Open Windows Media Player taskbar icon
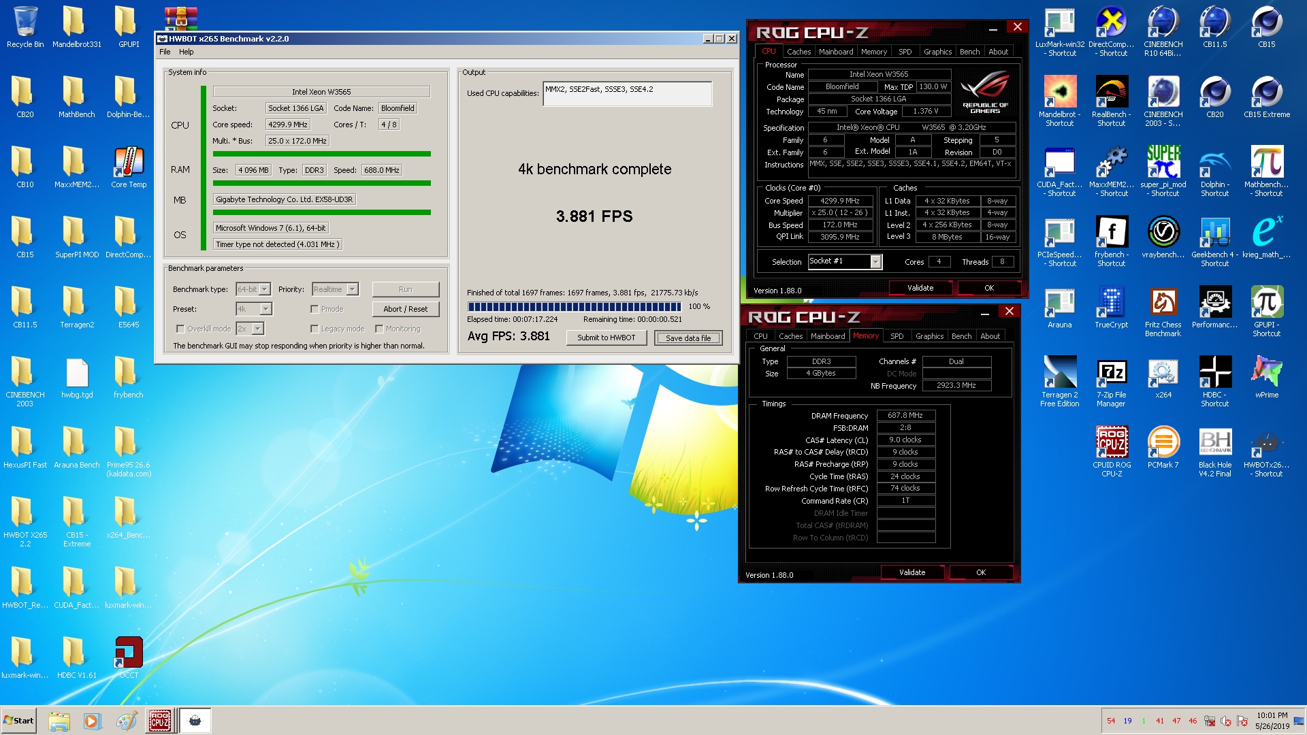Screen dimensions: 1307x735 tap(92, 721)
